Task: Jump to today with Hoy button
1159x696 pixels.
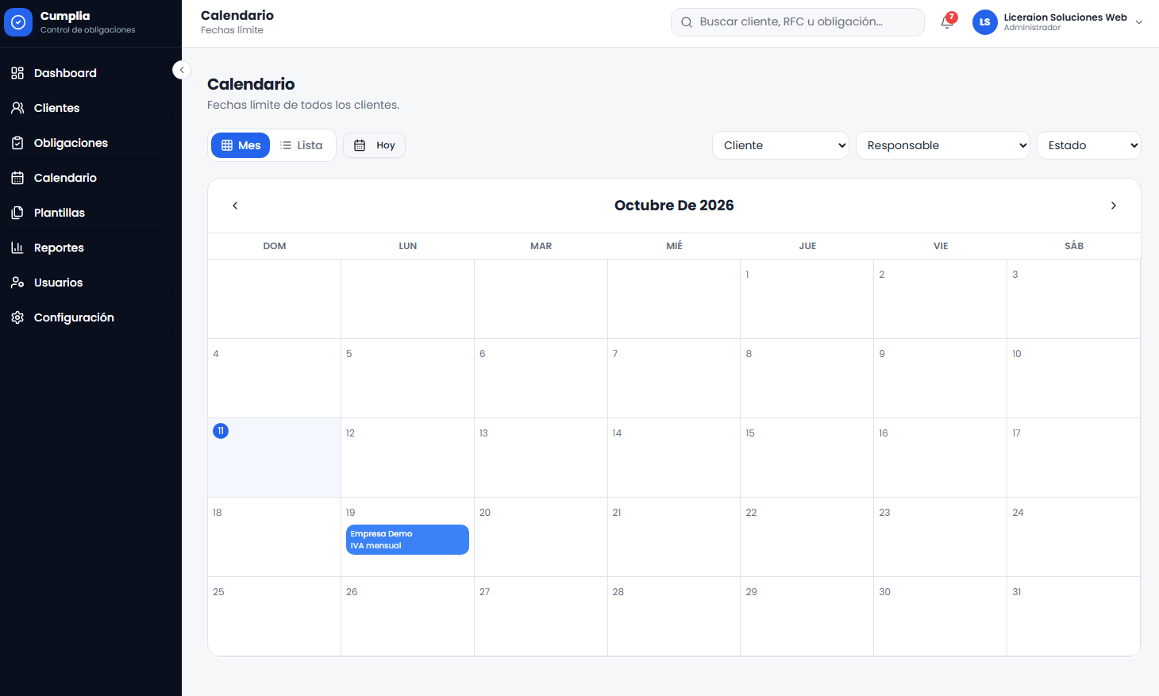Action: tap(375, 145)
